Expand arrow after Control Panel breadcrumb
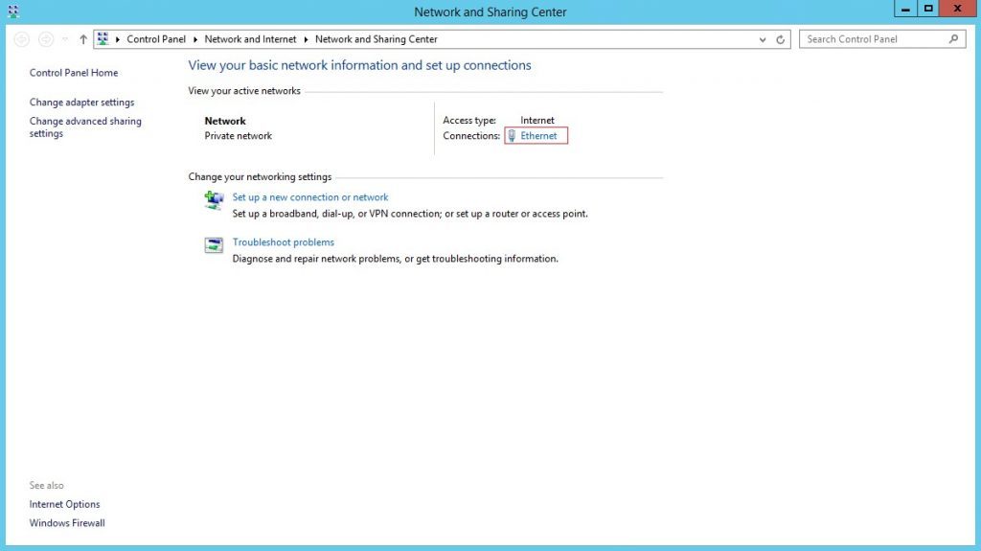This screenshot has width=981, height=551. (x=195, y=39)
